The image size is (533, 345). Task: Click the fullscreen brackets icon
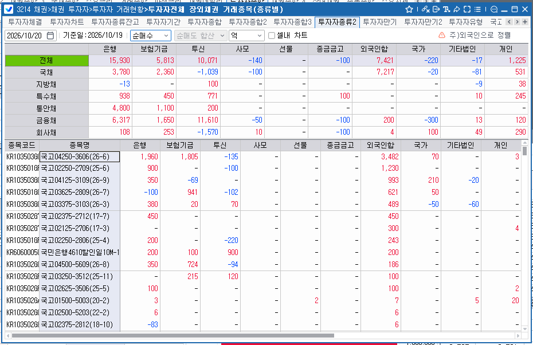pos(468,10)
